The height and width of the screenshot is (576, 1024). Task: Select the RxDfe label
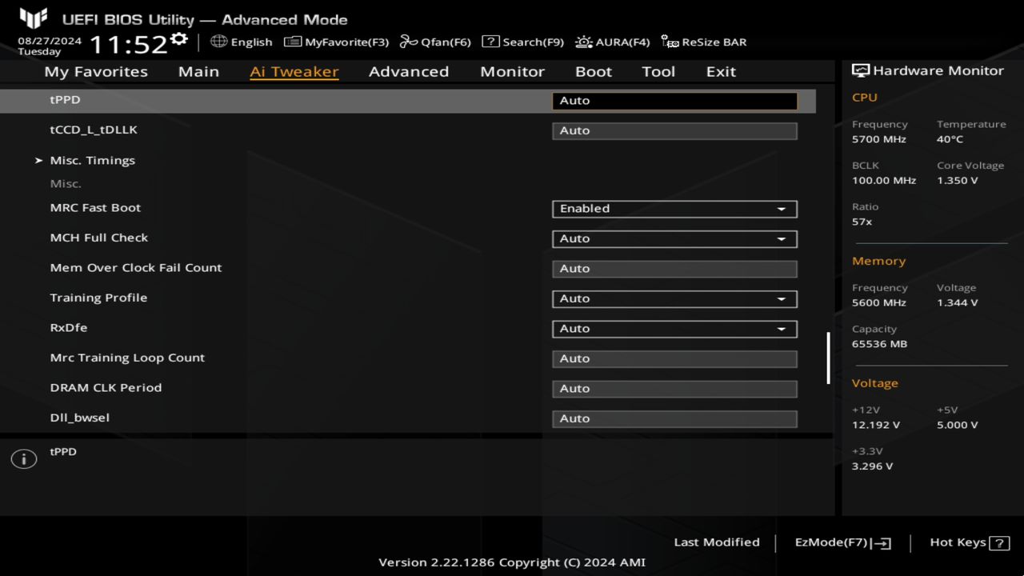point(69,328)
